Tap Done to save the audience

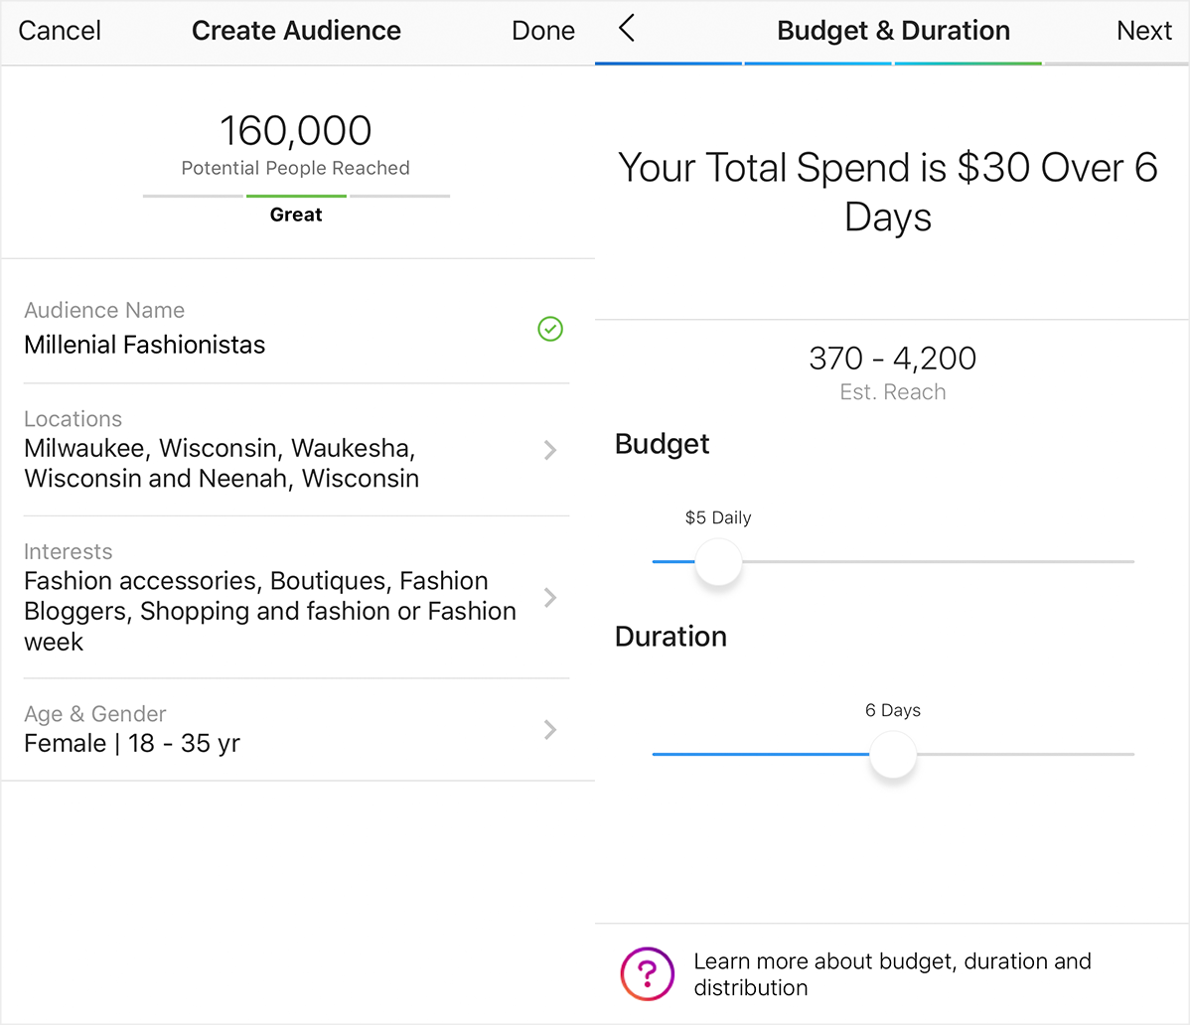pos(543,31)
